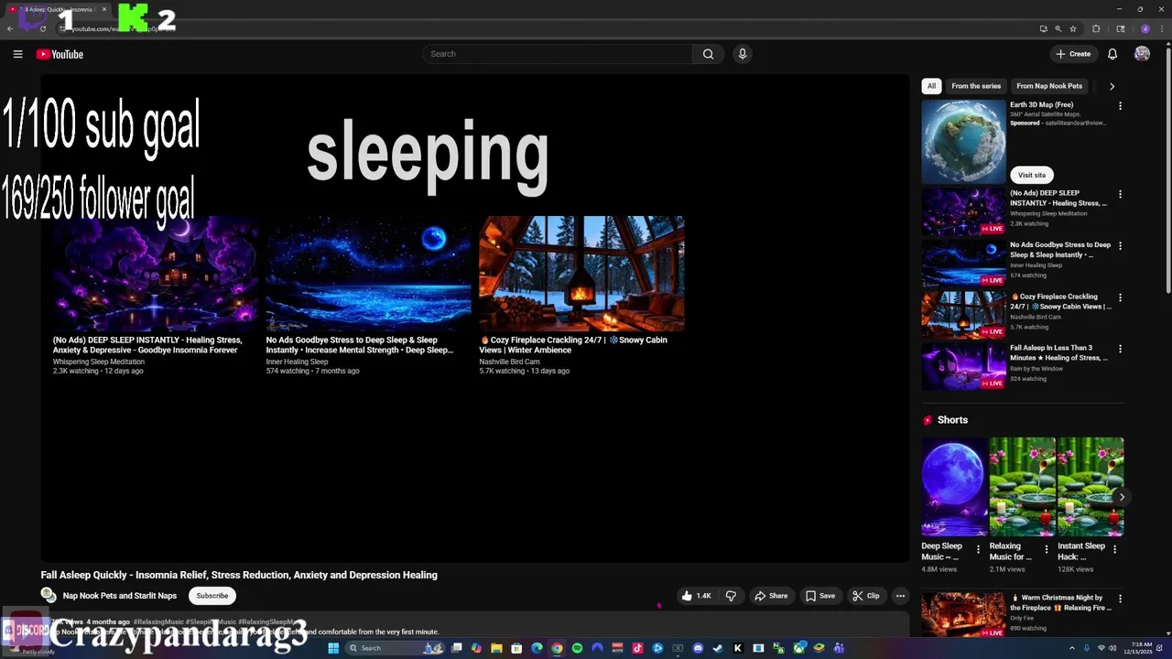Click the search magnifier button

point(708,54)
